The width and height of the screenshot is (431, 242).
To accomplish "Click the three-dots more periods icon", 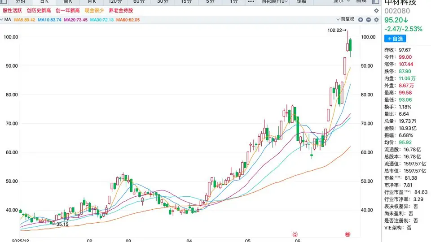I will tap(251, 2).
